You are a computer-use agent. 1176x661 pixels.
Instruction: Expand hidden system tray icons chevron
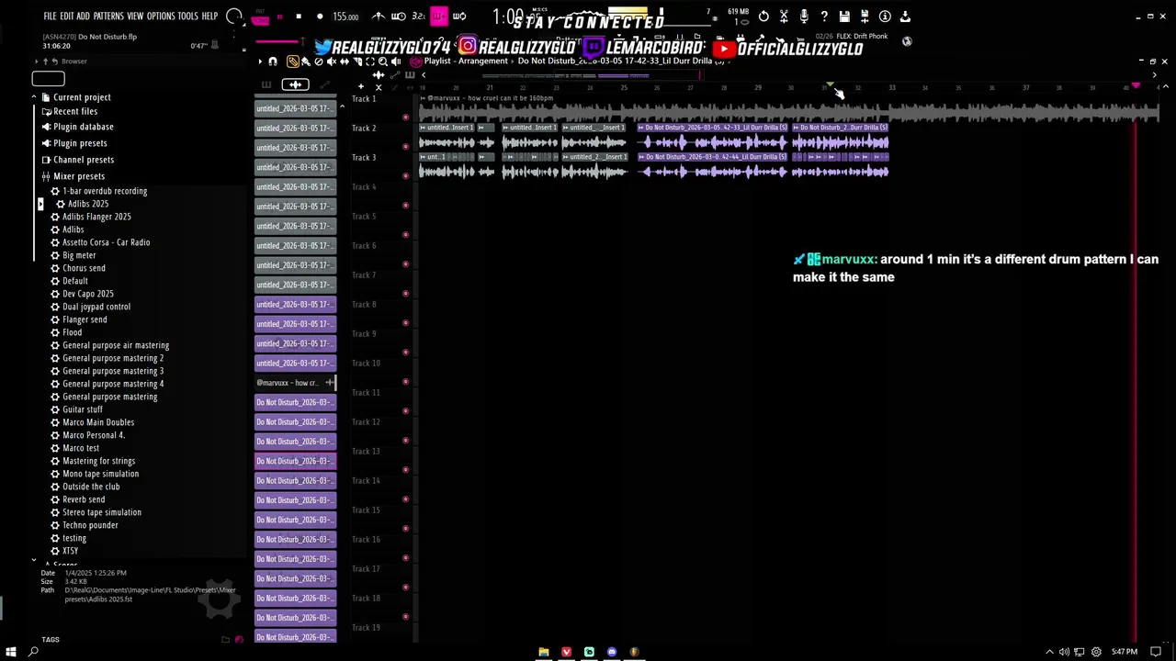coord(1050,652)
